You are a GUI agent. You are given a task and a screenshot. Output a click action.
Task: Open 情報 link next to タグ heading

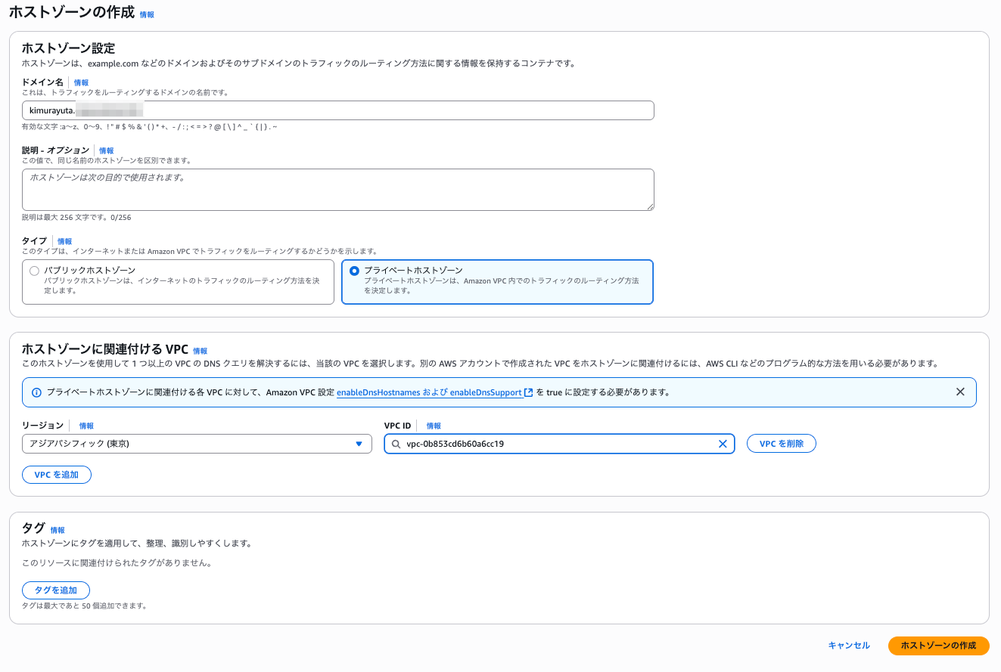pyautogui.click(x=58, y=531)
